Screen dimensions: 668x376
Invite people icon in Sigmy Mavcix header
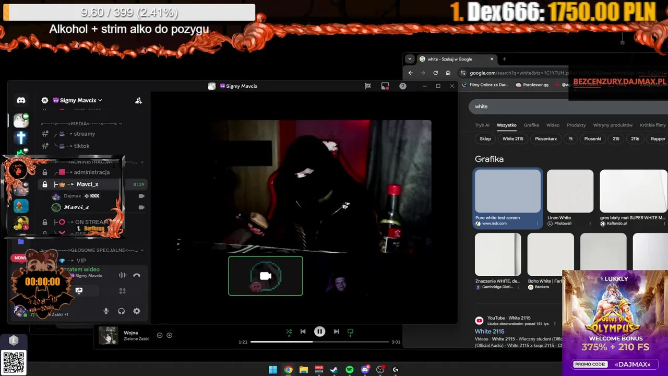click(138, 100)
